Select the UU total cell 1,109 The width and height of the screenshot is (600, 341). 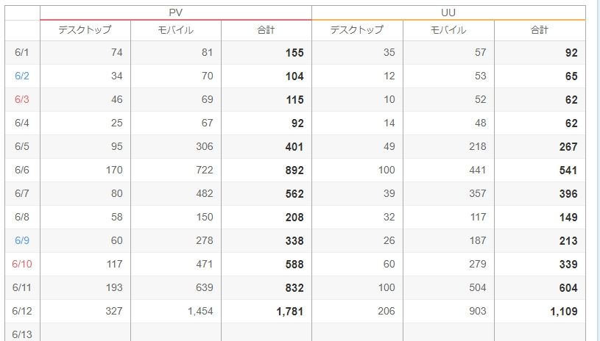point(564,312)
